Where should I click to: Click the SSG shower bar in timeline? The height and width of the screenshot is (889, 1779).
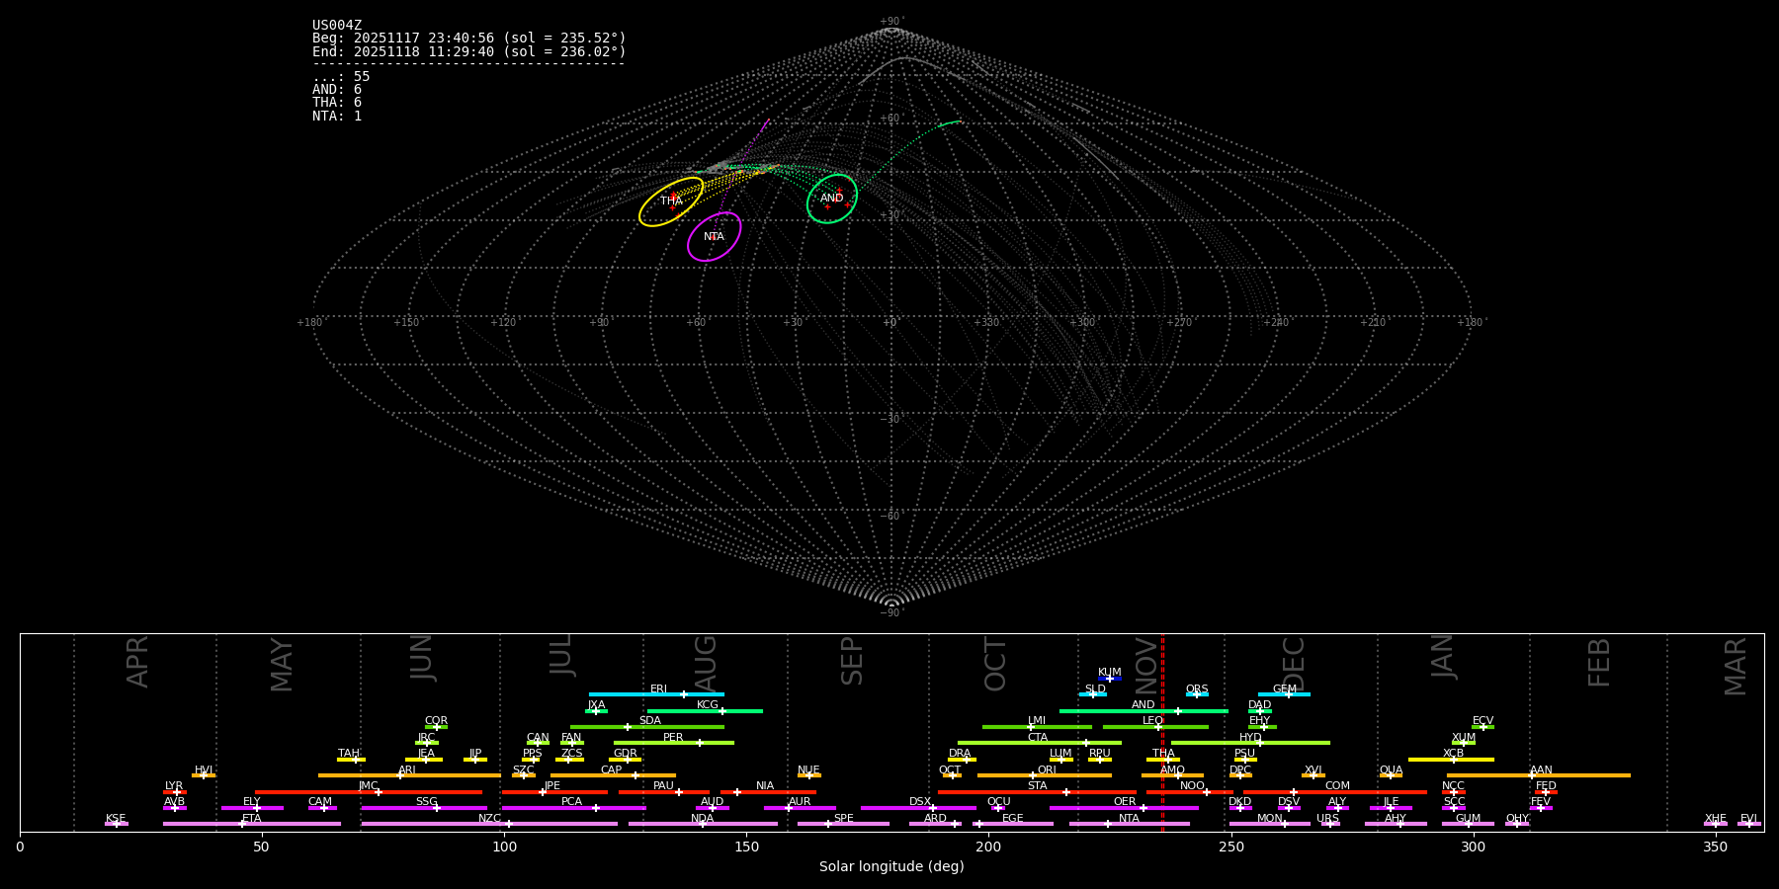pyautogui.click(x=424, y=808)
